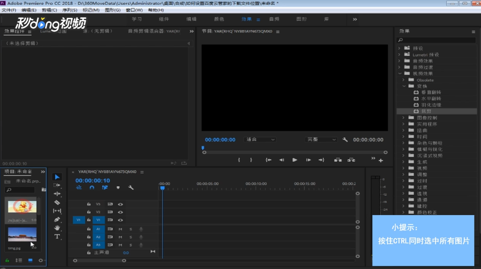This screenshot has width=481, height=269.
Task: Enable voice-over record on A1
Action: pos(141,229)
